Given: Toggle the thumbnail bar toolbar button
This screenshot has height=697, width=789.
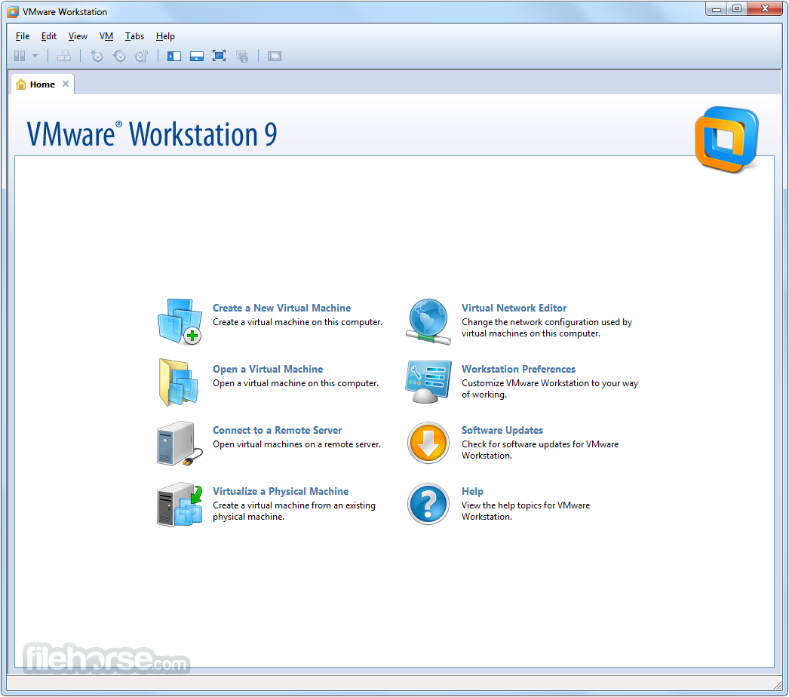Looking at the screenshot, I should coord(197,56).
